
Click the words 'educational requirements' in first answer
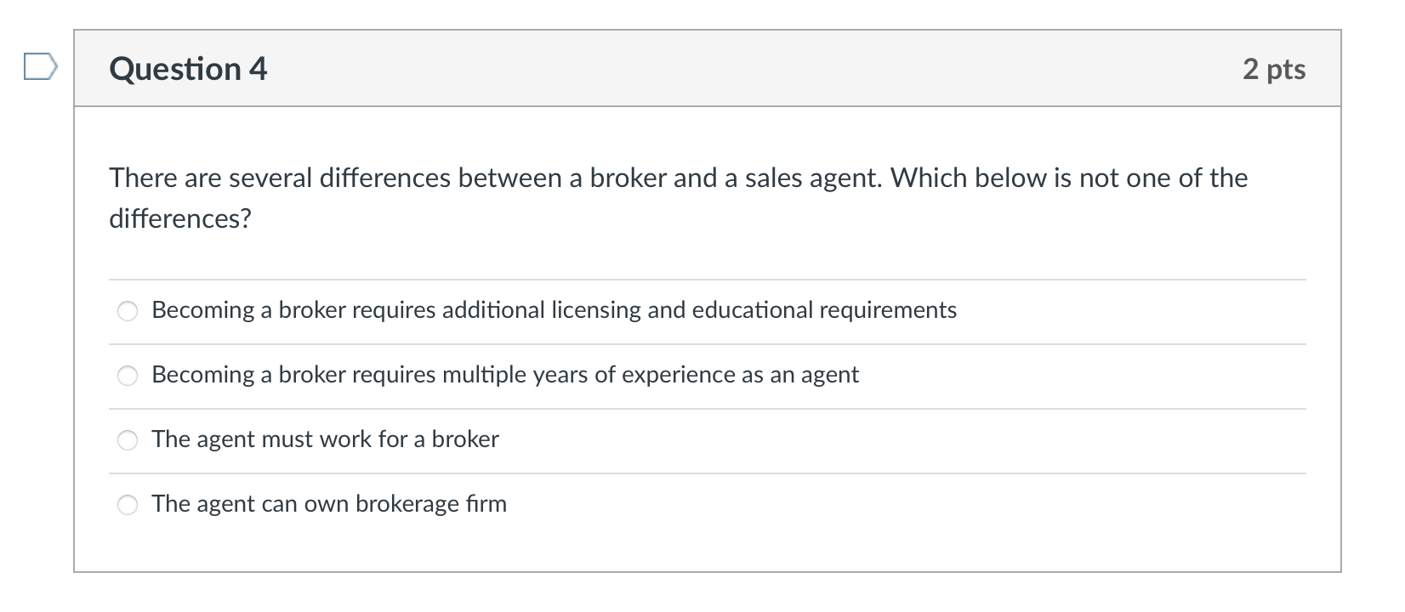click(x=824, y=310)
